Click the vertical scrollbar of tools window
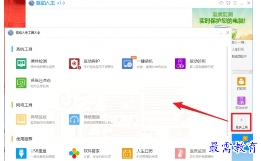Viewport: 261px width, 161px height. [227, 91]
